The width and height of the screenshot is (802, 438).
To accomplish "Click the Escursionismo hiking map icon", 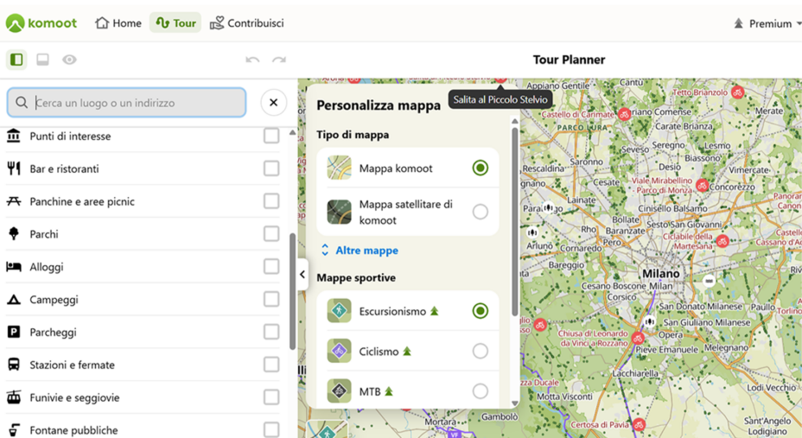I will pyautogui.click(x=339, y=311).
